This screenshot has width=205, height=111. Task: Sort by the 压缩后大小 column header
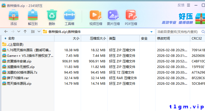pyautogui.click(x=94, y=39)
